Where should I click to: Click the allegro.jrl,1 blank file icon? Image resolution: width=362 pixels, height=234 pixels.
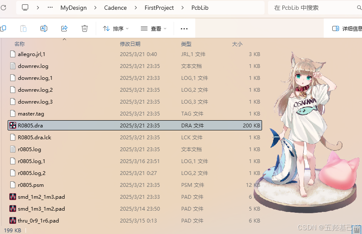tap(13, 54)
